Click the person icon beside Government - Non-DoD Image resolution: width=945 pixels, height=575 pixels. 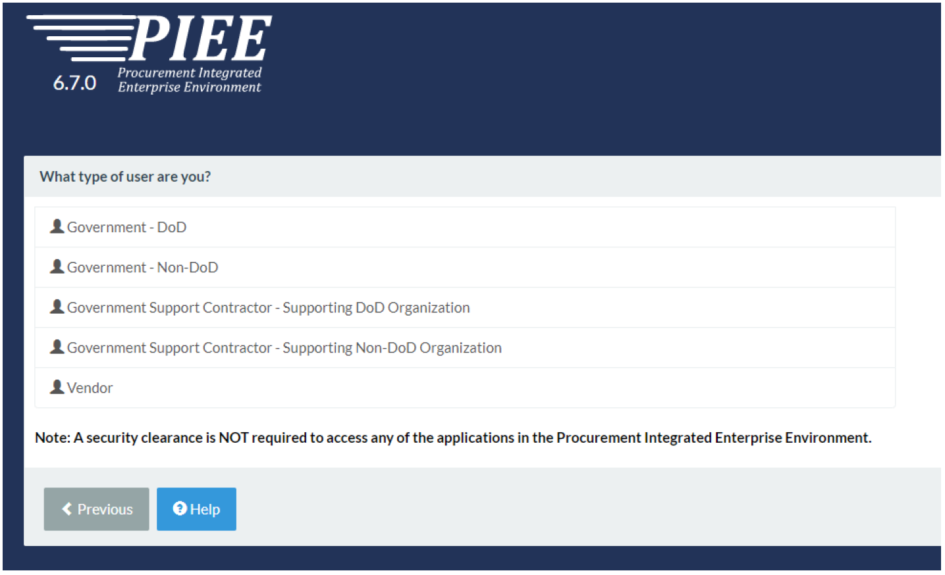pyautogui.click(x=57, y=266)
